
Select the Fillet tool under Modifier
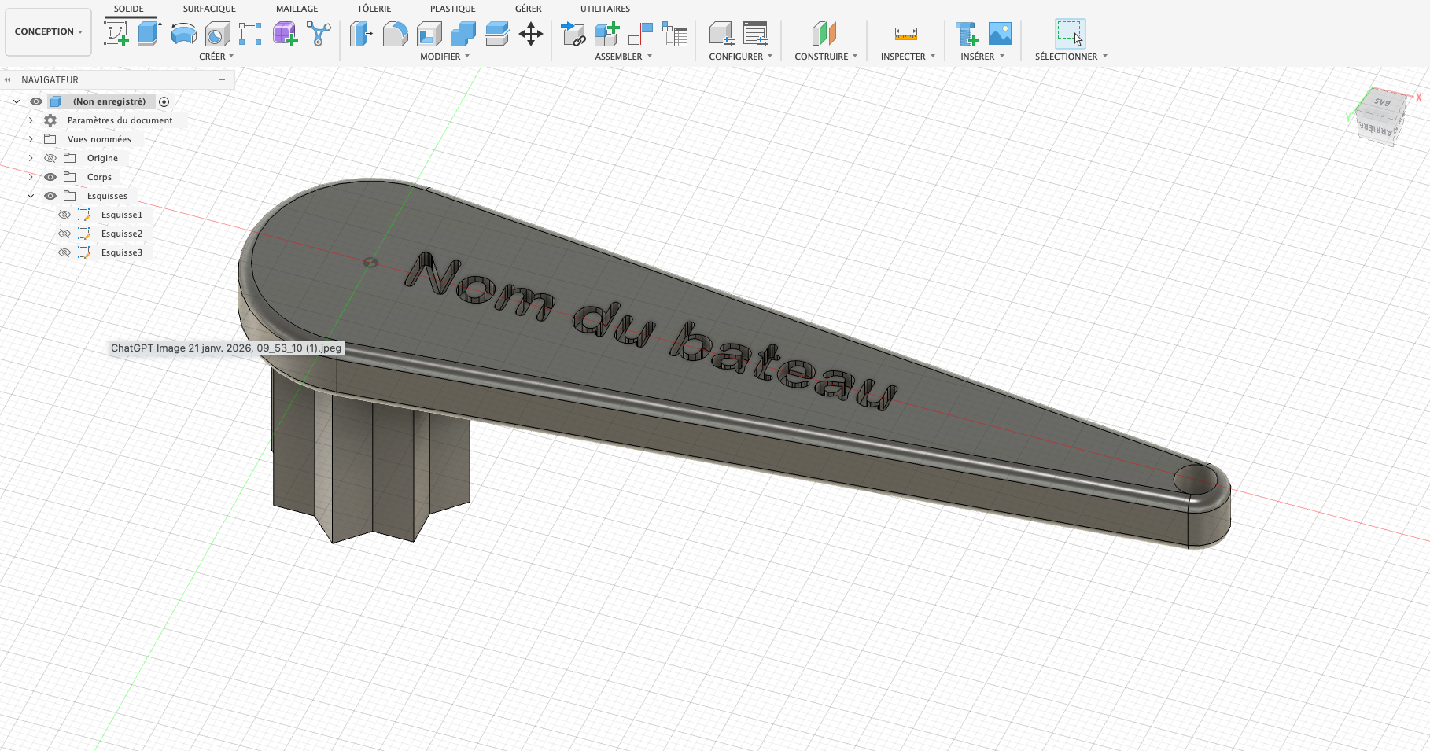tap(395, 33)
